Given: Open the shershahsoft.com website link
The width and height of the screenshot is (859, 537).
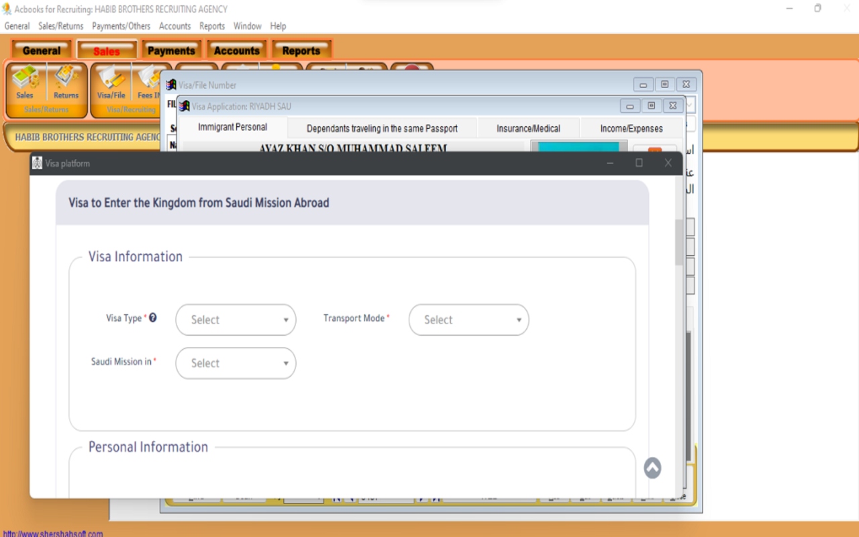Looking at the screenshot, I should (x=53, y=534).
